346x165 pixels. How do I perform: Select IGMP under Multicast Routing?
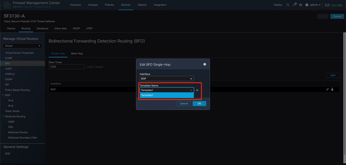point(11,122)
